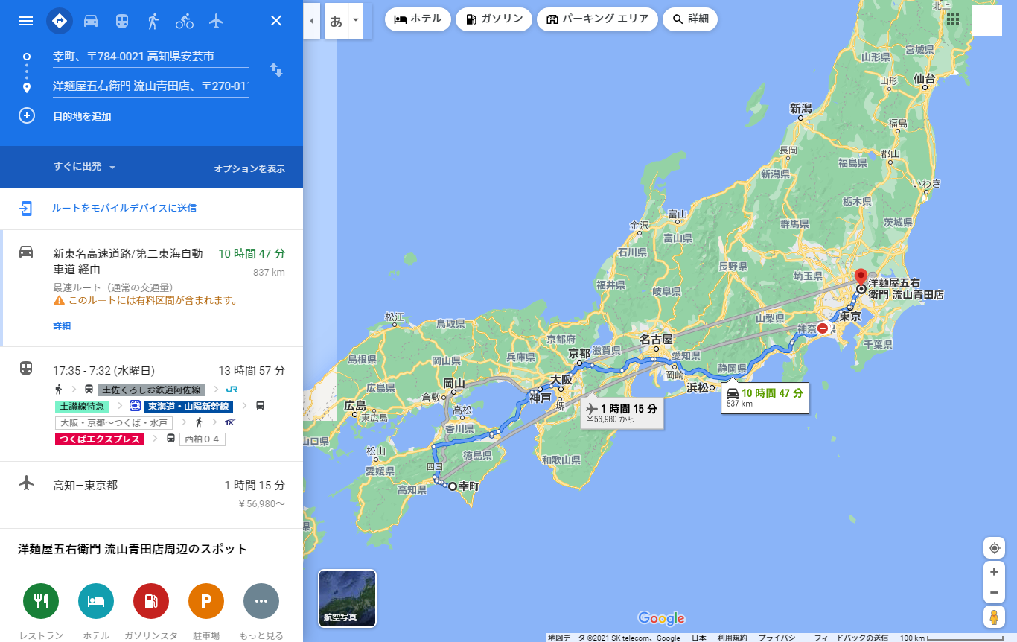This screenshot has width=1017, height=642.
Task: Click the あ input method button
Action: tap(337, 21)
